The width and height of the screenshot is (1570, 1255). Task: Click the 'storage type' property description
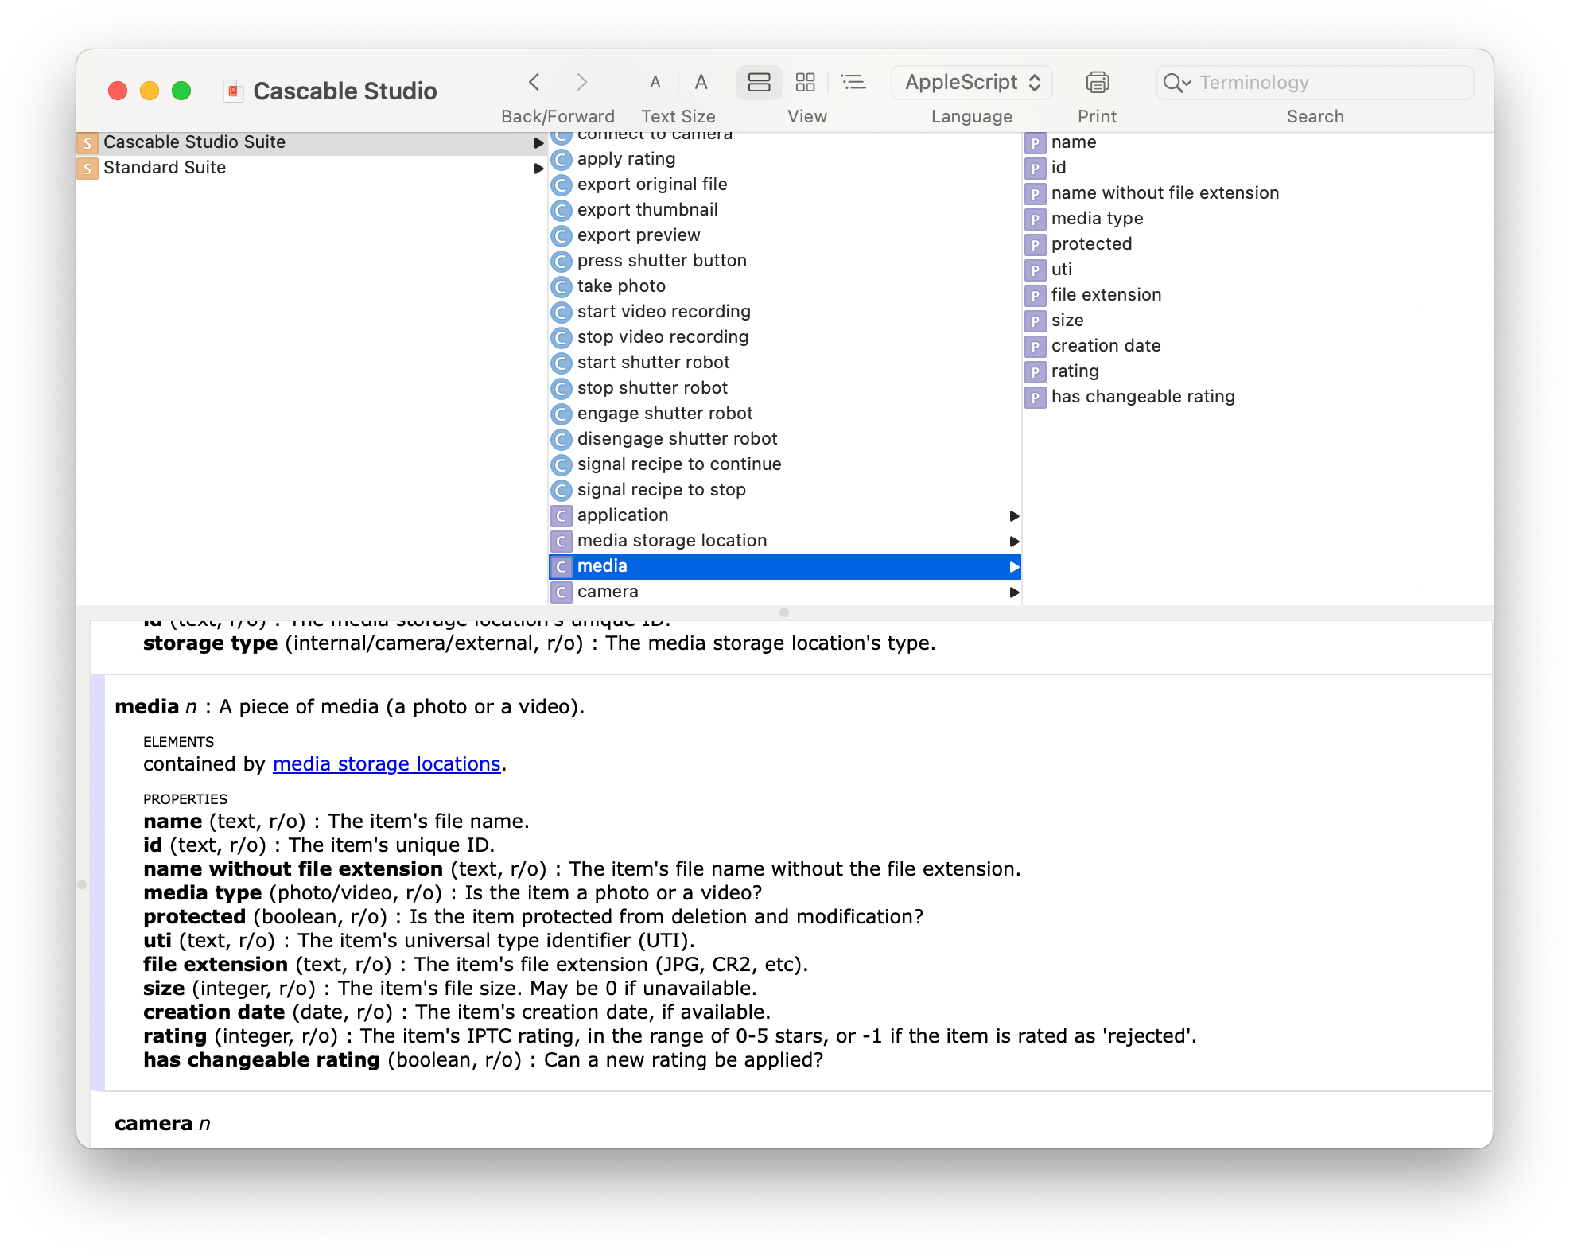[x=539, y=643]
